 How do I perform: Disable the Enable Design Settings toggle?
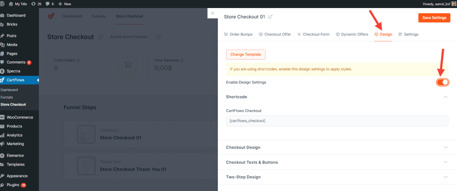click(x=442, y=82)
